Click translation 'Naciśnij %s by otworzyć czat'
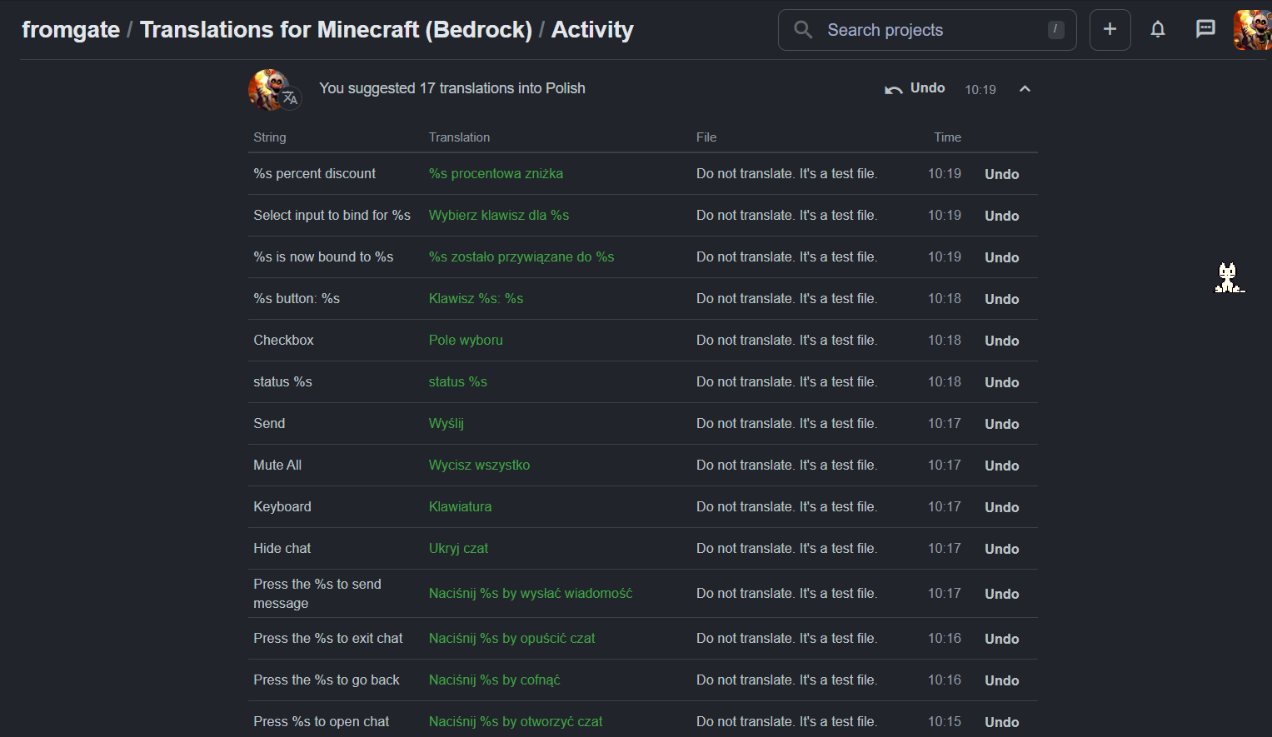Screen dimensions: 1272x737 [516, 721]
